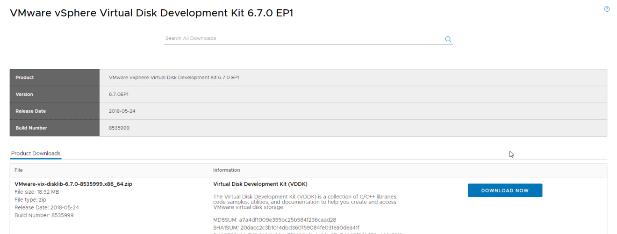Screen dimensions: 617x234
Task: Click the search magnifier icon
Action: [x=448, y=39]
